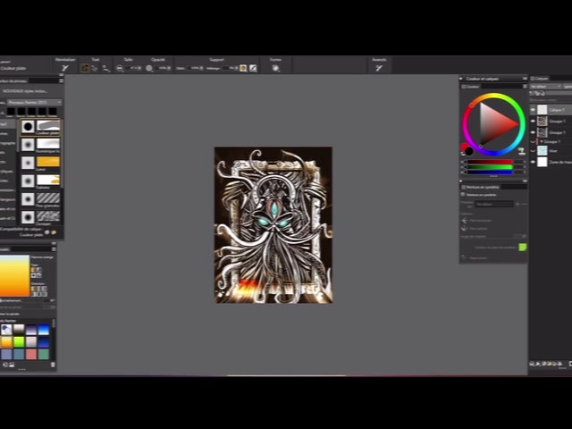Open the Pinceaux Painter 2015 library dropdown
Viewport: 572px width, 429px height.
click(35, 102)
